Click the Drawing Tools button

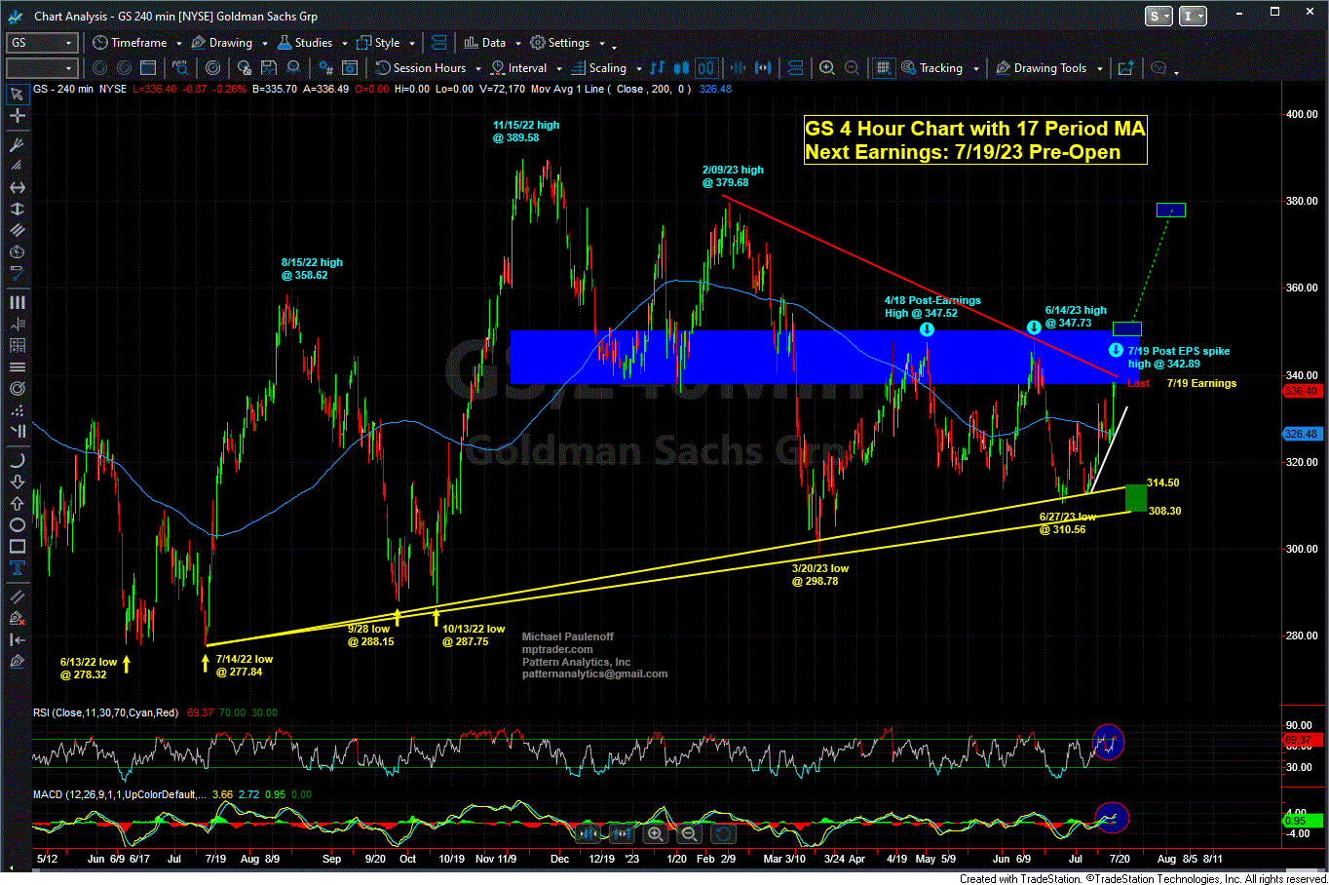[1041, 68]
